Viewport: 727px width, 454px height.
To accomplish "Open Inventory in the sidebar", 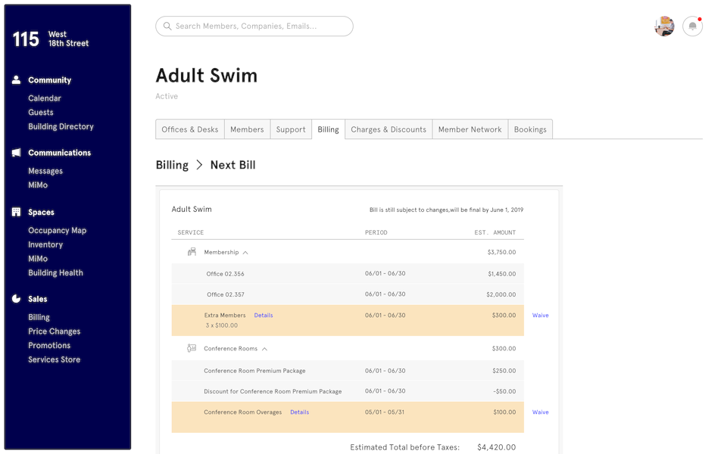I will [45, 244].
